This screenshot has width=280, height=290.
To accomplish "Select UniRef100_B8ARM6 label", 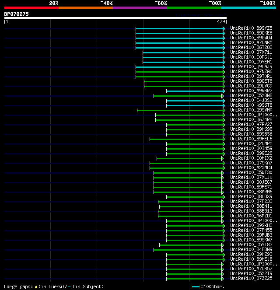I will (x=251, y=192).
